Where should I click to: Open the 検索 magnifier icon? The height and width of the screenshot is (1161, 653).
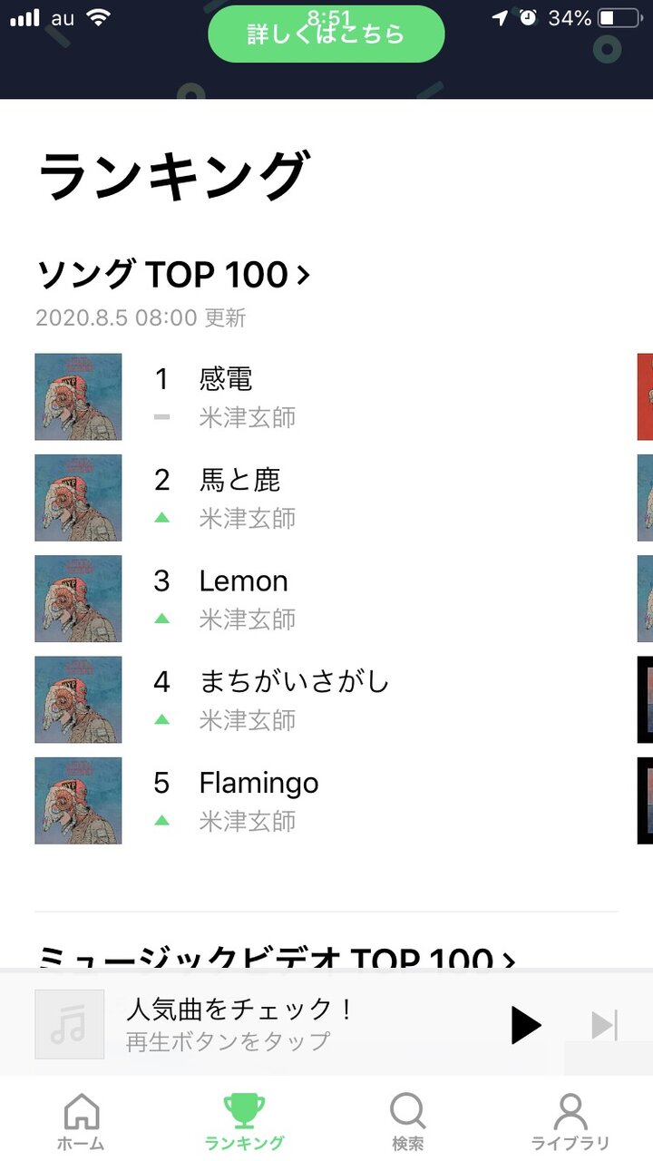click(407, 1111)
